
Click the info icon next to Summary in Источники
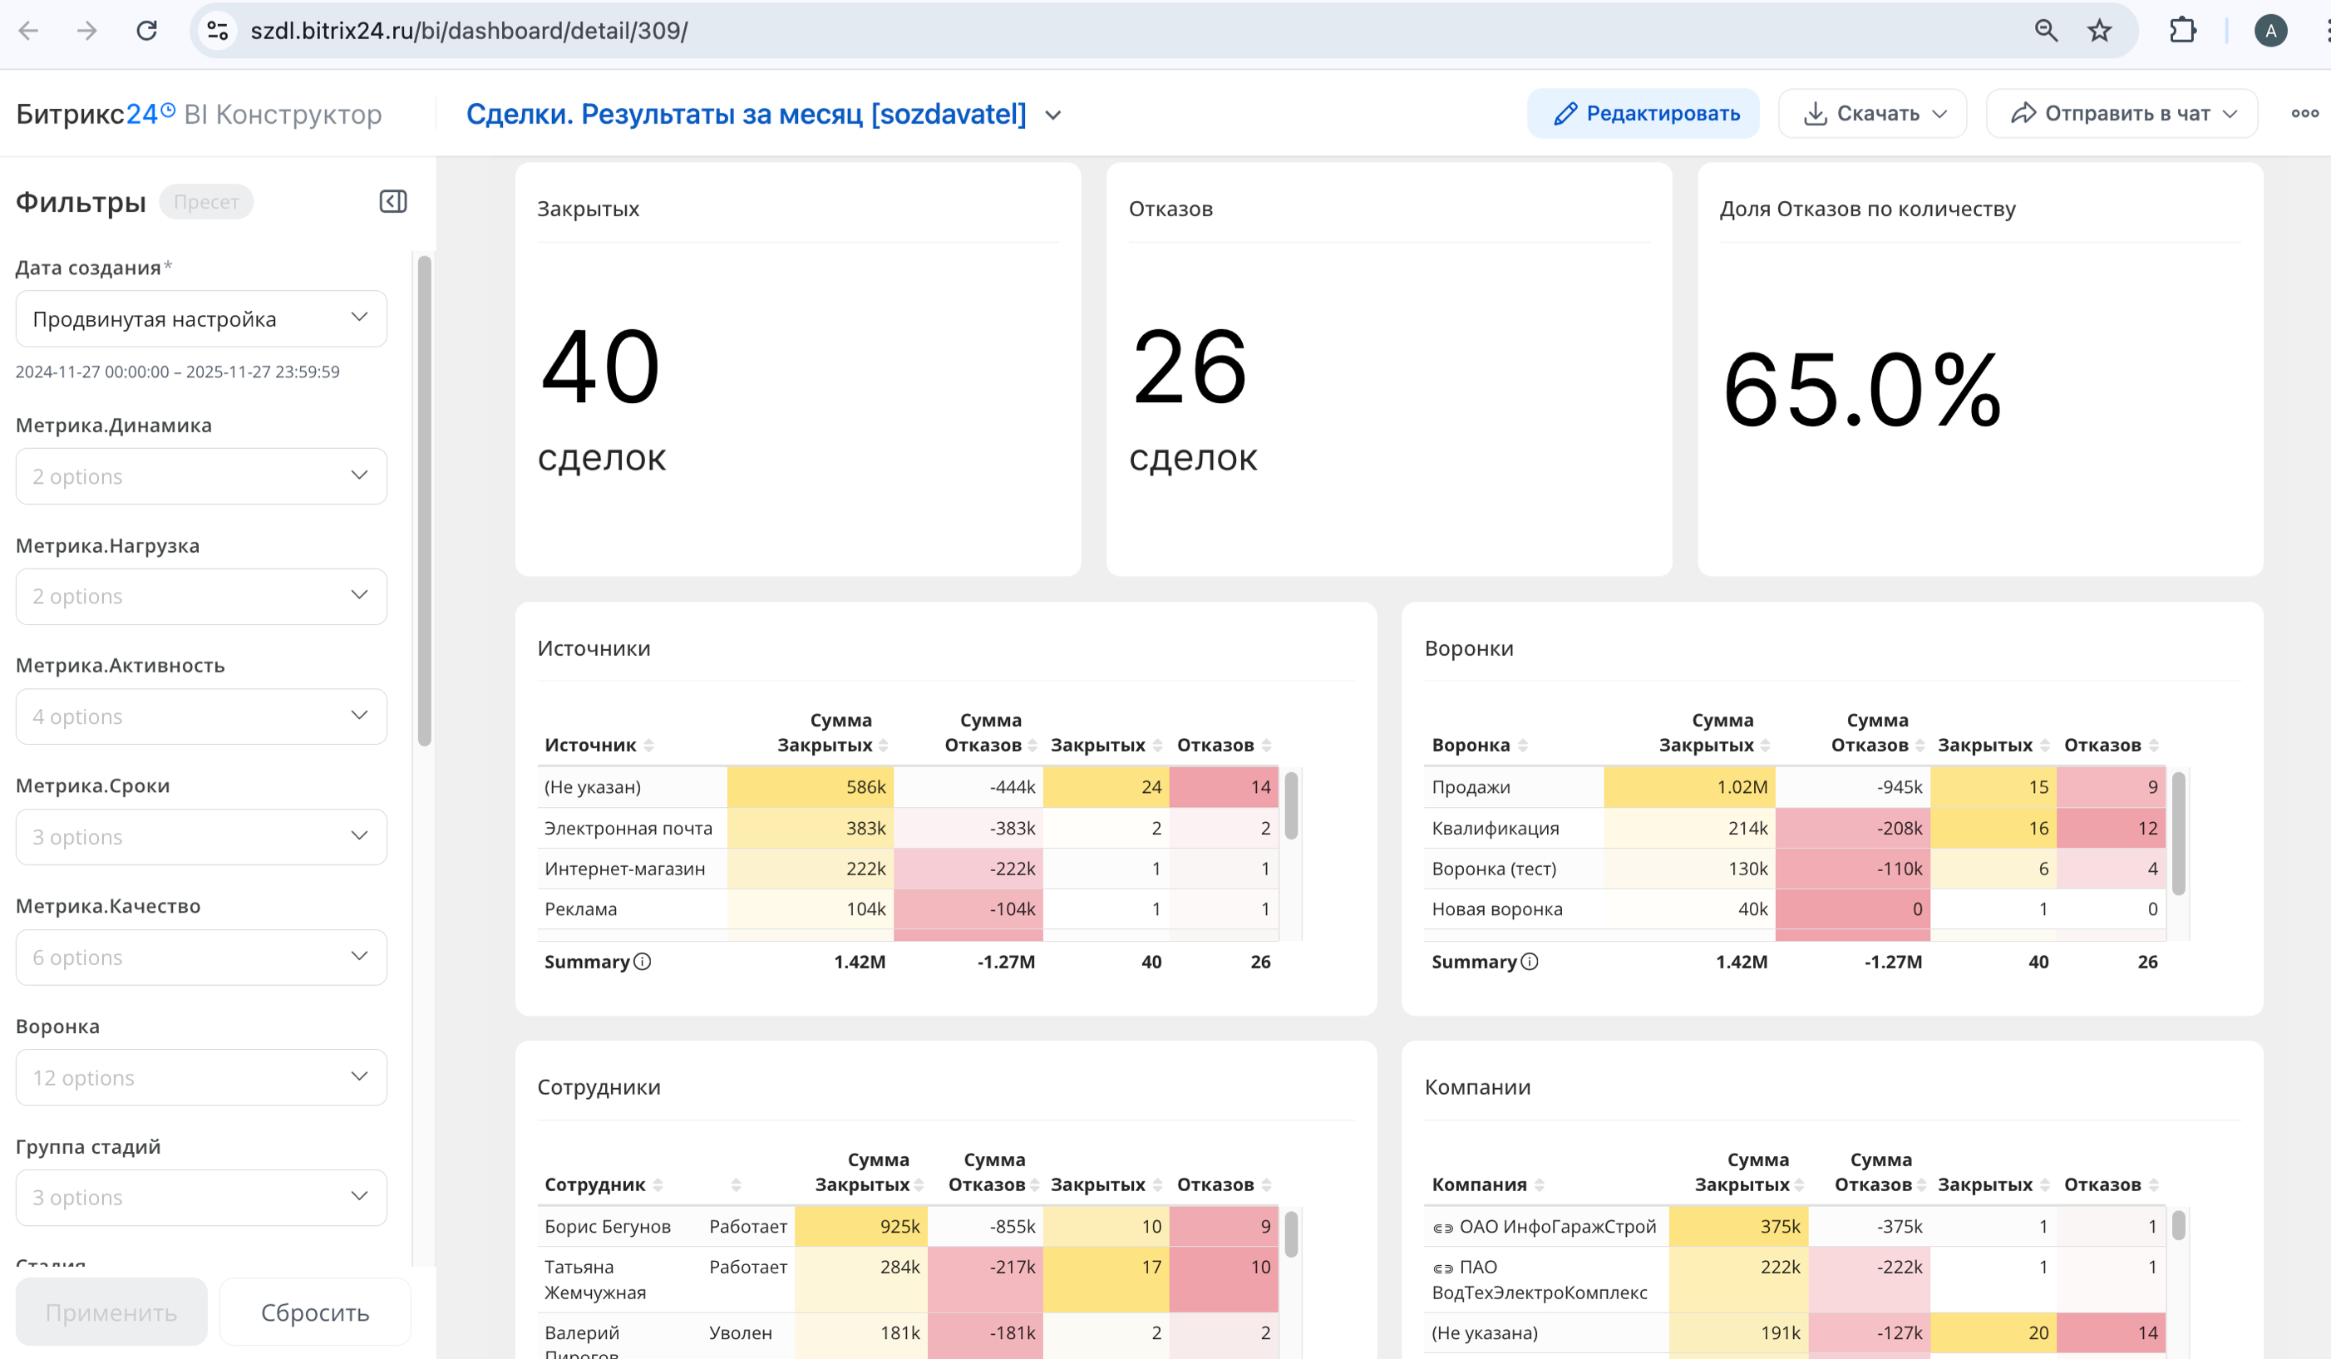tap(642, 961)
